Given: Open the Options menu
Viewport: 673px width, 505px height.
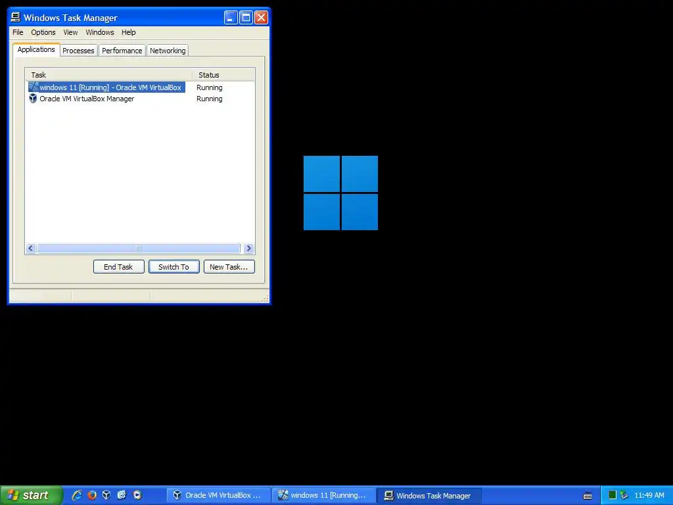Looking at the screenshot, I should 43,32.
